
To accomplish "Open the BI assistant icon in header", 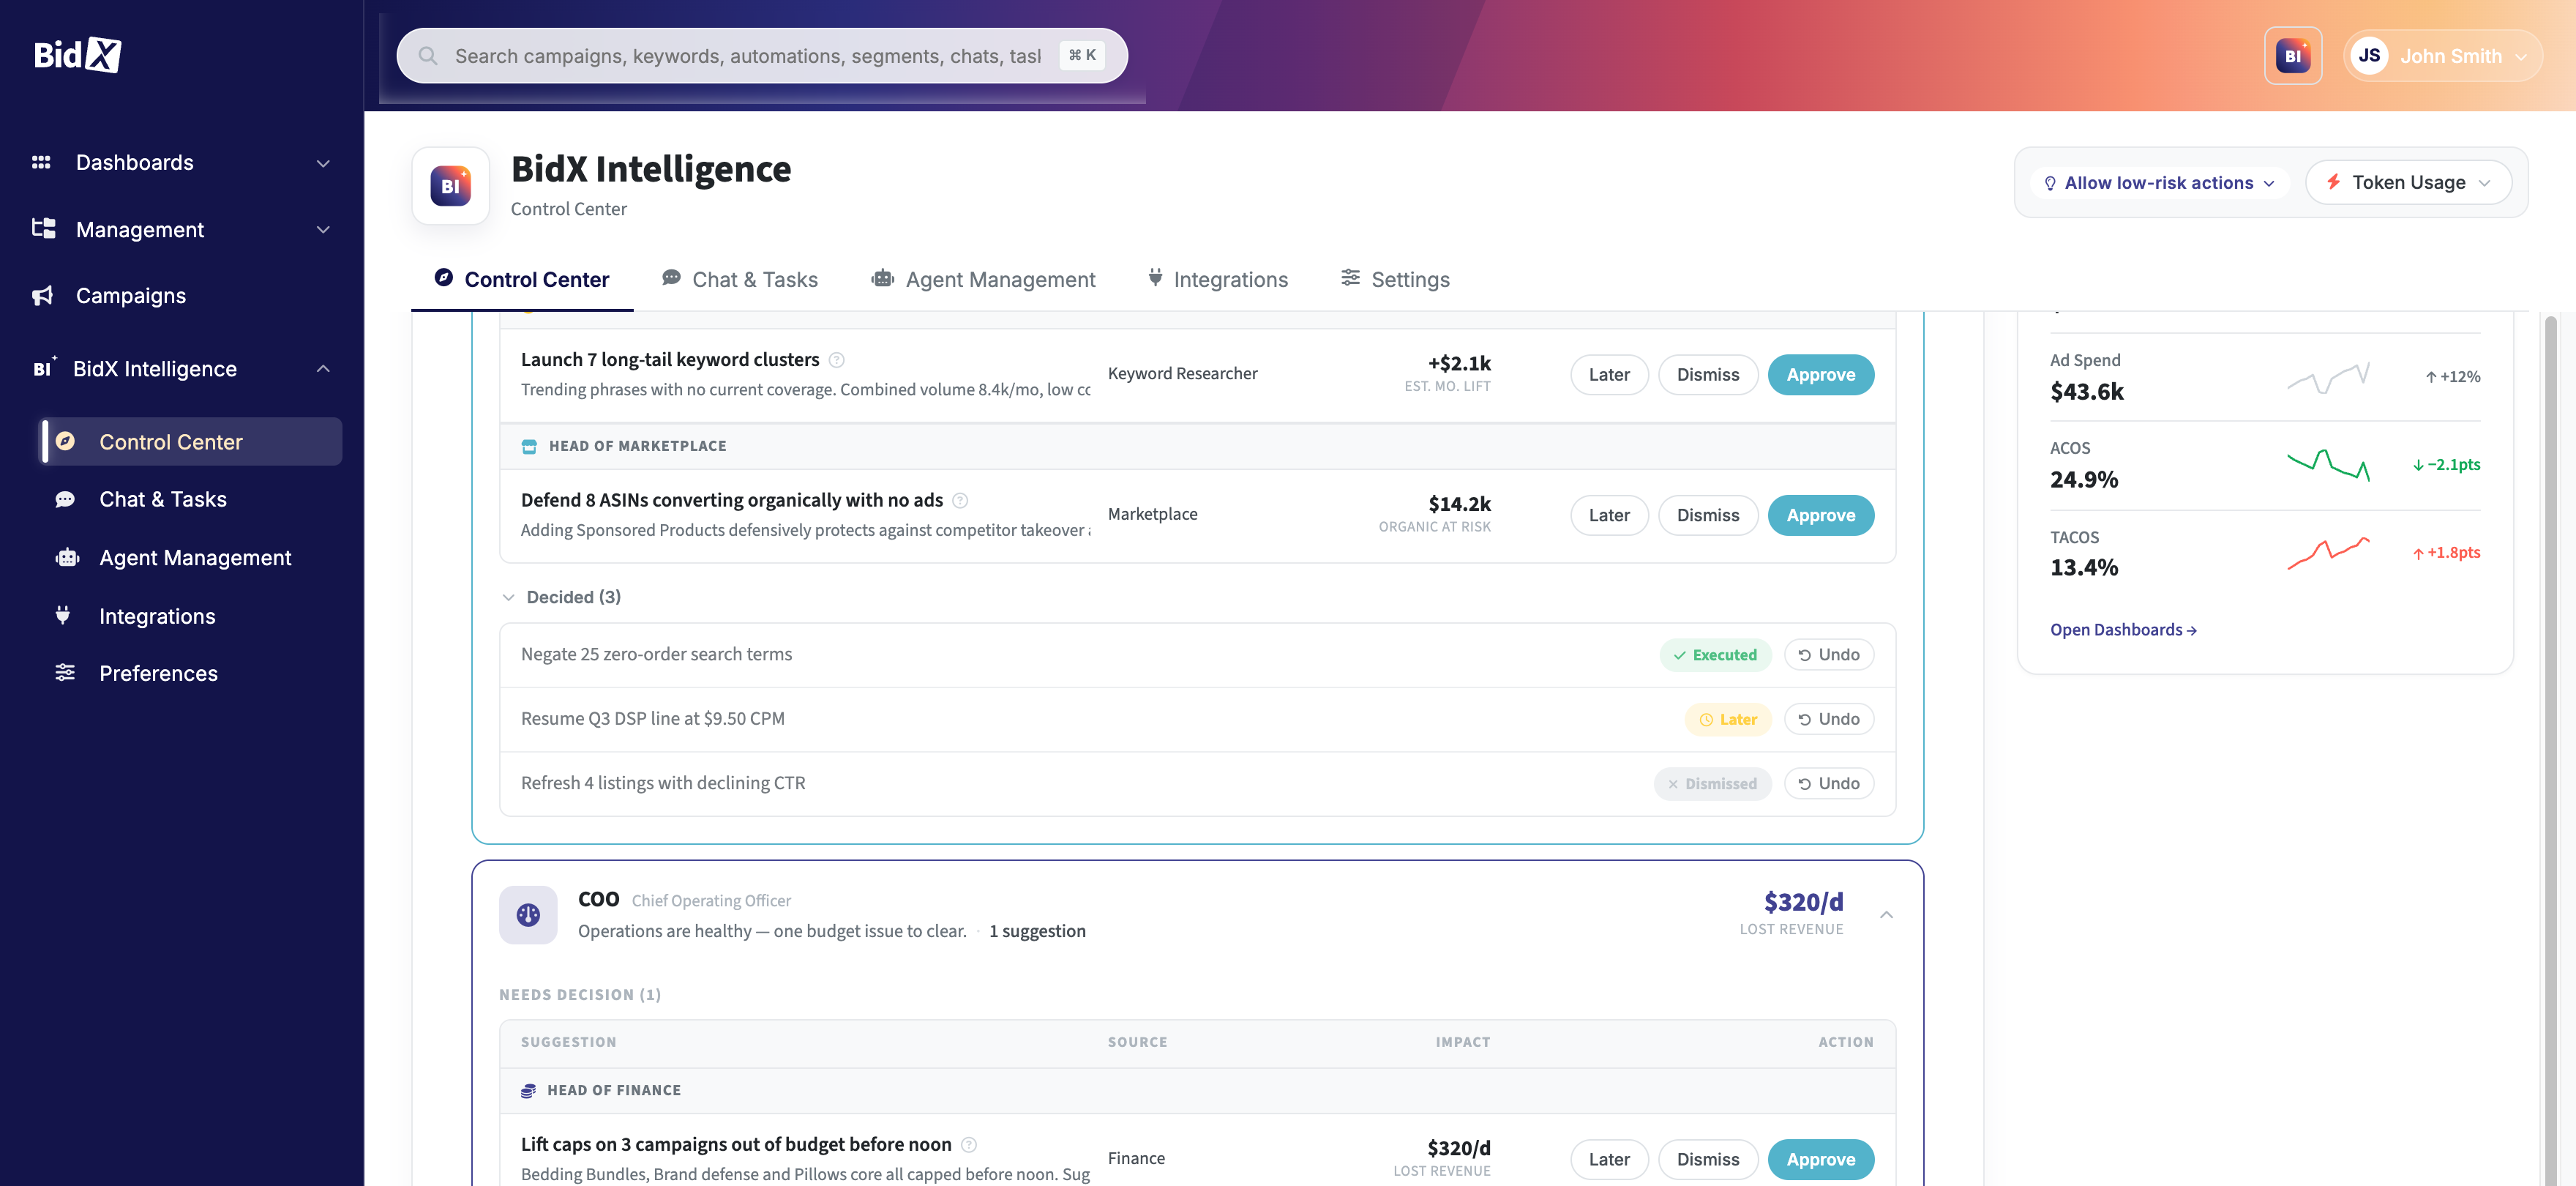I will [x=2292, y=56].
